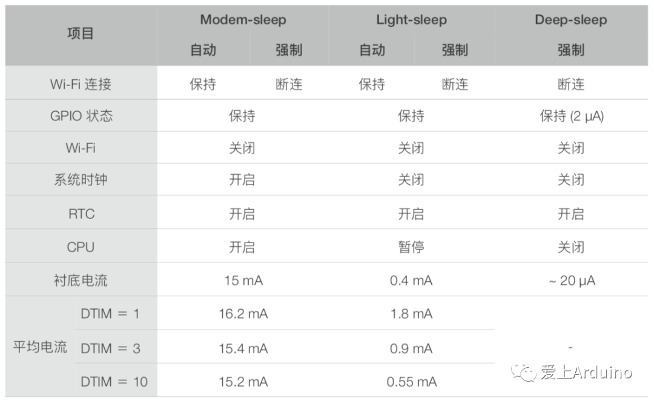Click the Wi-Fi 连接 row label
This screenshot has width=654, height=401.
click(x=81, y=84)
